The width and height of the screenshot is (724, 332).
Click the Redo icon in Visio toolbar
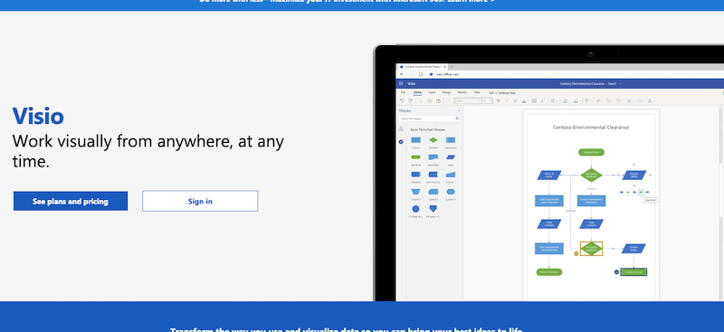tap(411, 100)
